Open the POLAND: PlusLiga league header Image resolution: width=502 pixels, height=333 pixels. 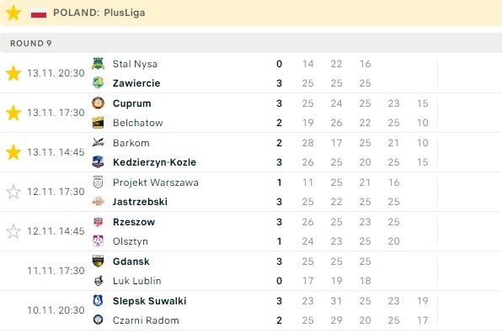coord(99,13)
